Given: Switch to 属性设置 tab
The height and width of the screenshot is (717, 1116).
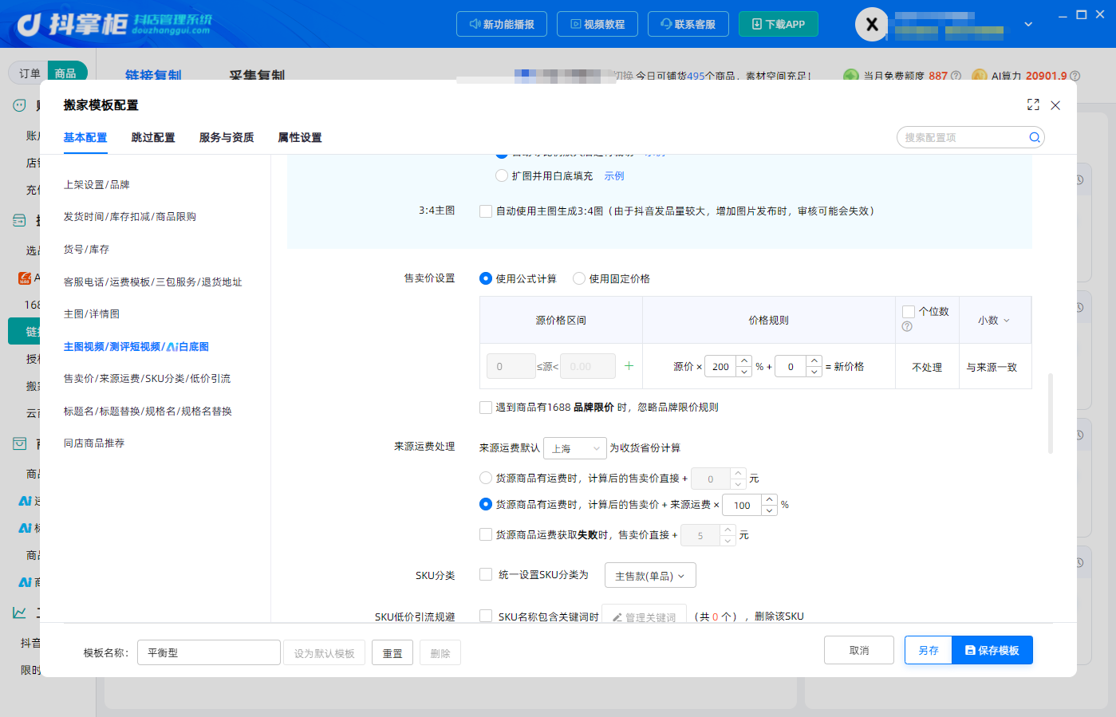Looking at the screenshot, I should 300,137.
